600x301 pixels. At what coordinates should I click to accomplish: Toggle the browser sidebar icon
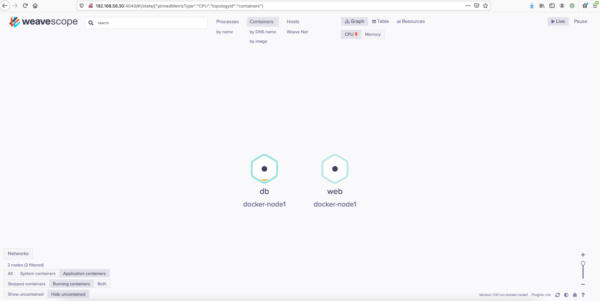click(552, 6)
